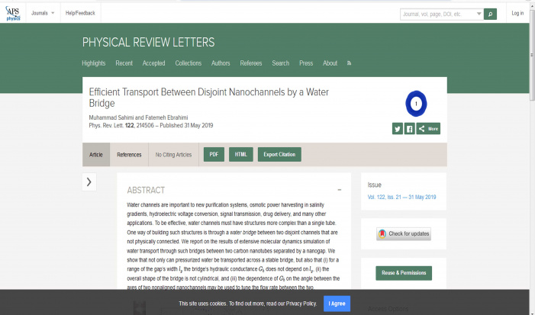Select the Article tab
Screen dimensions: 535x315
(x=96, y=154)
